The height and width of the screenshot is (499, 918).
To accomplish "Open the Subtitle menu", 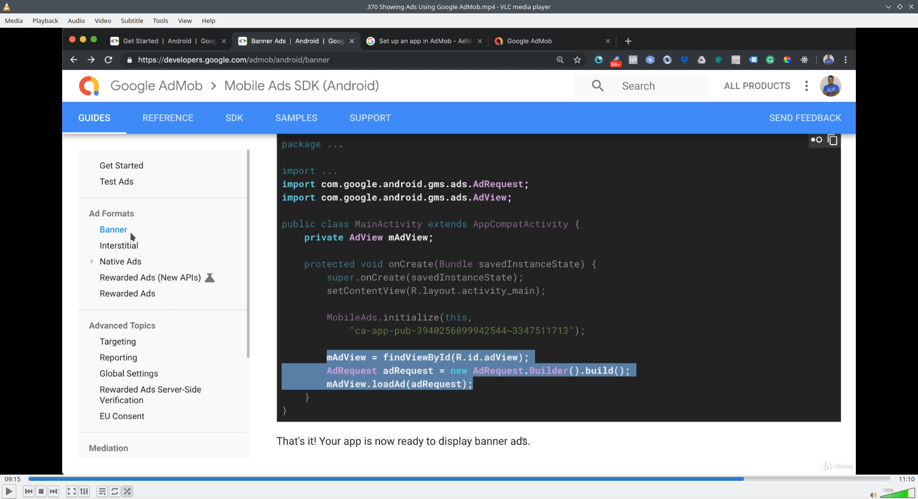I will (132, 21).
